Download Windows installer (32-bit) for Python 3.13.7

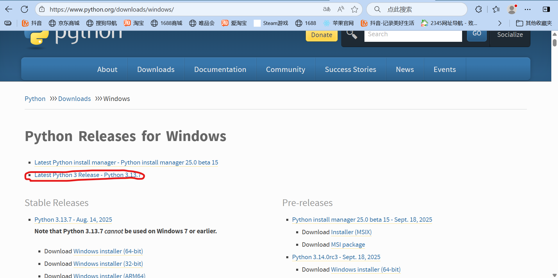[108, 264]
